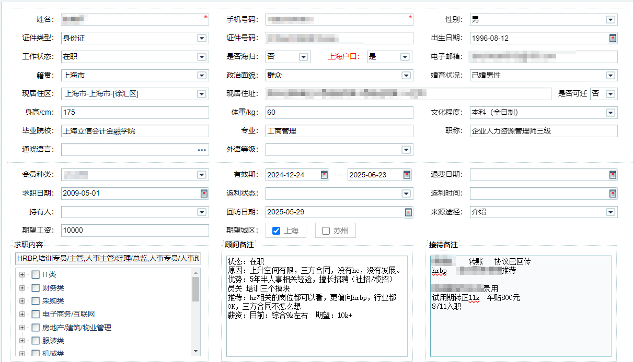Tick the 苏州 checkbox under 期望城区

326,231
